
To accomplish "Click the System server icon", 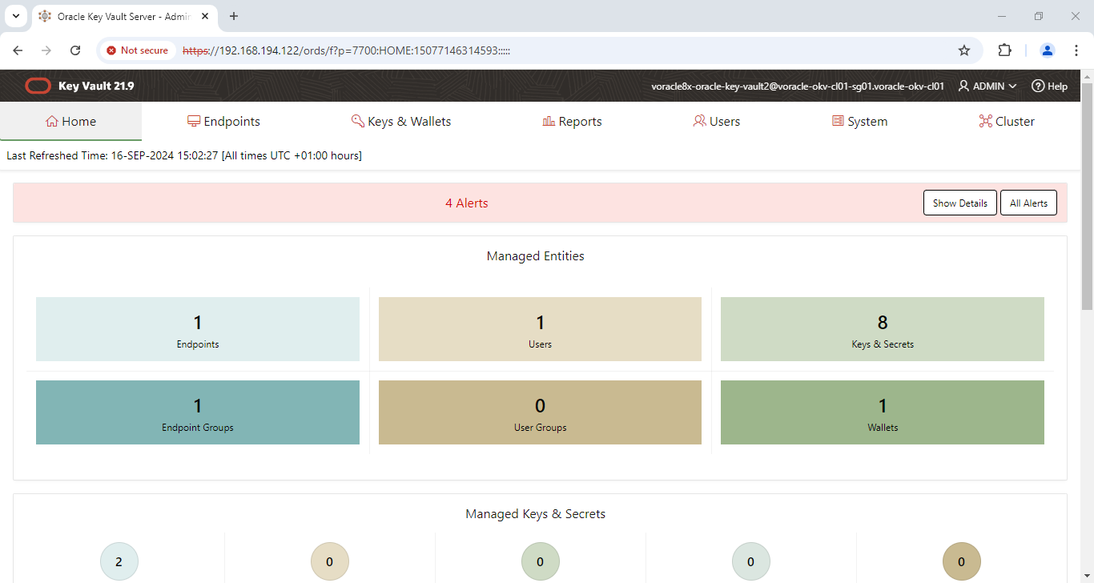I will (x=838, y=122).
